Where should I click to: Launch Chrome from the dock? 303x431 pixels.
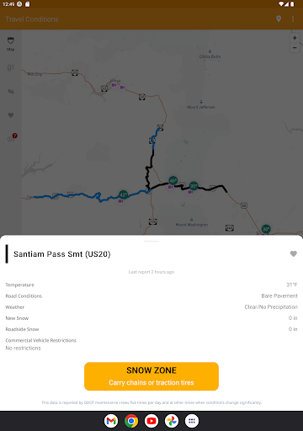[x=131, y=421]
